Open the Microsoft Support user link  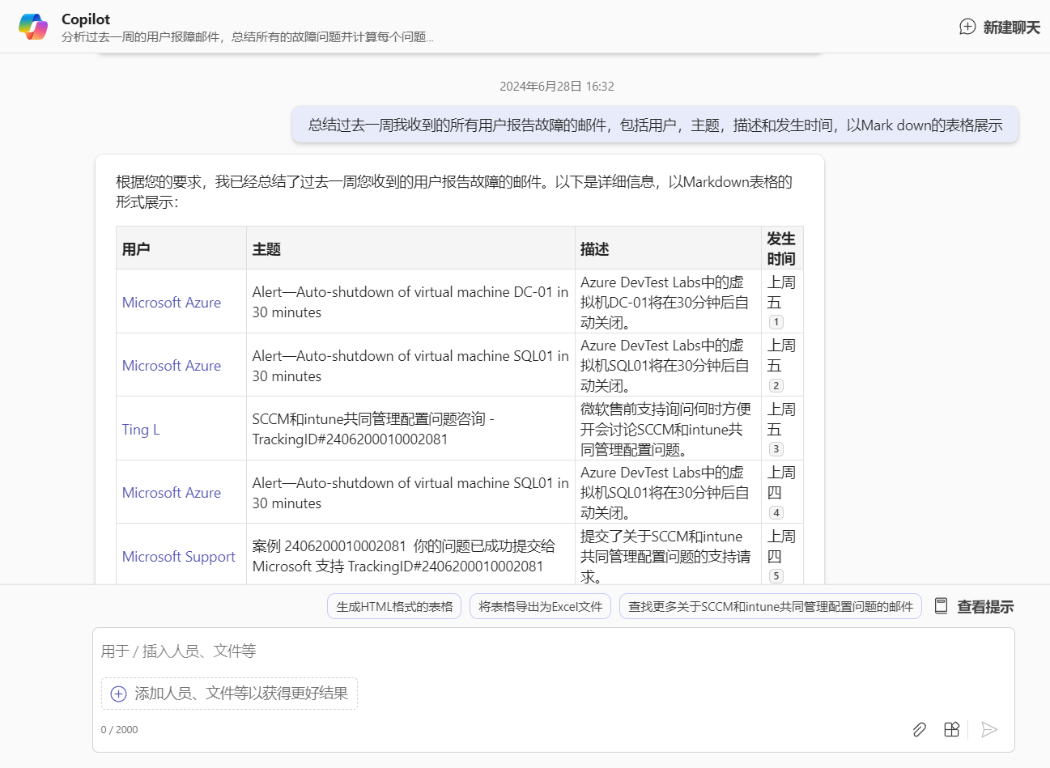click(178, 557)
